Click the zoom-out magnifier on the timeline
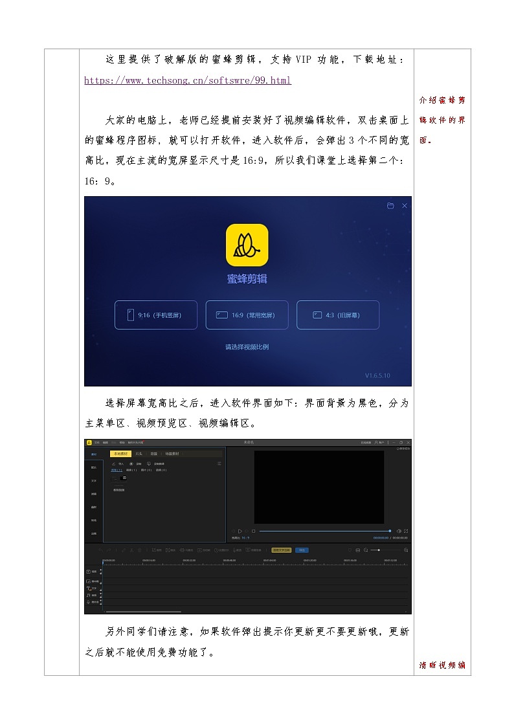 pyautogui.click(x=366, y=550)
